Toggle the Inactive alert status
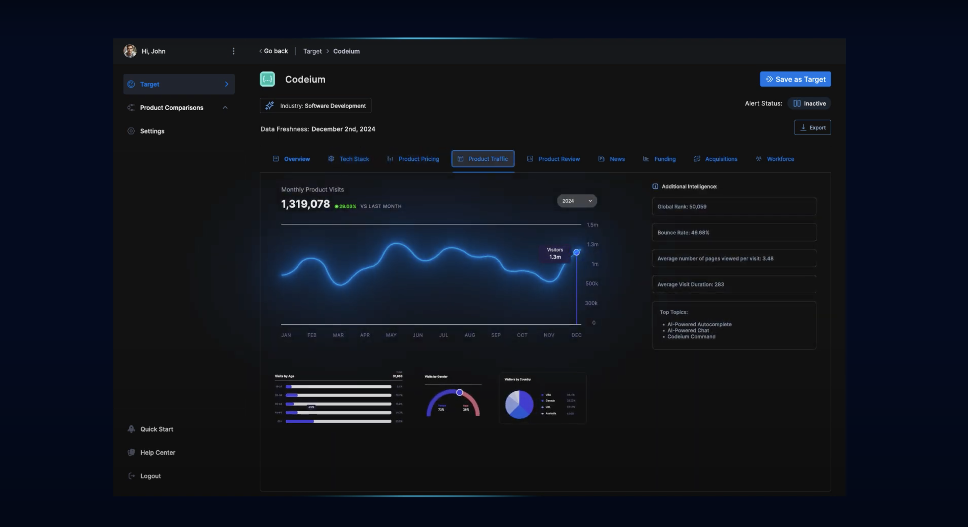Image resolution: width=968 pixels, height=527 pixels. click(809, 103)
